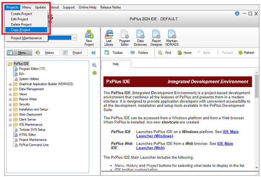Click help pane scrollbar down arrow
Screen dimensions: 261x177
(256, 168)
